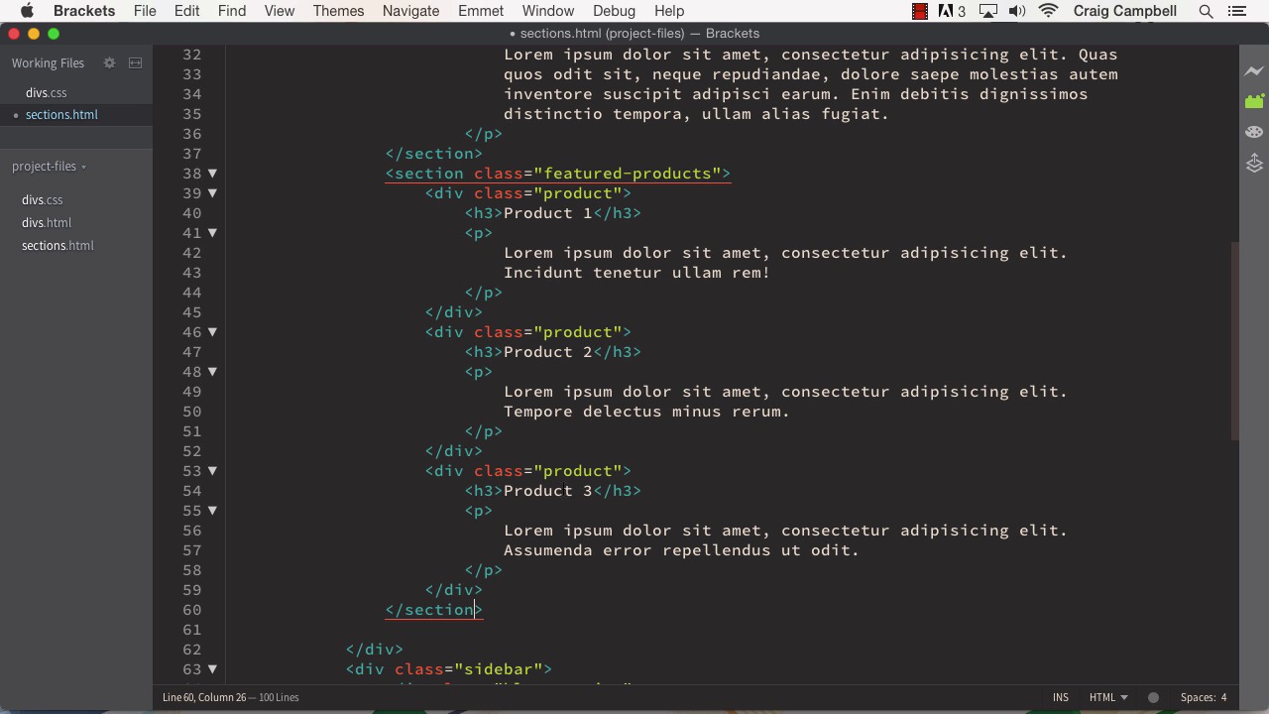The height and width of the screenshot is (714, 1269).
Task: Click the 'Product 3' heading text
Action: (x=548, y=491)
